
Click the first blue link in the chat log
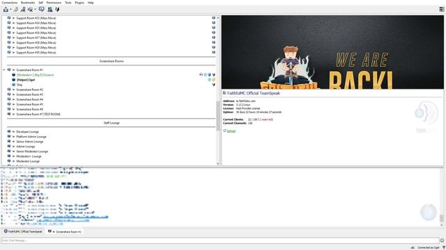[76, 217]
